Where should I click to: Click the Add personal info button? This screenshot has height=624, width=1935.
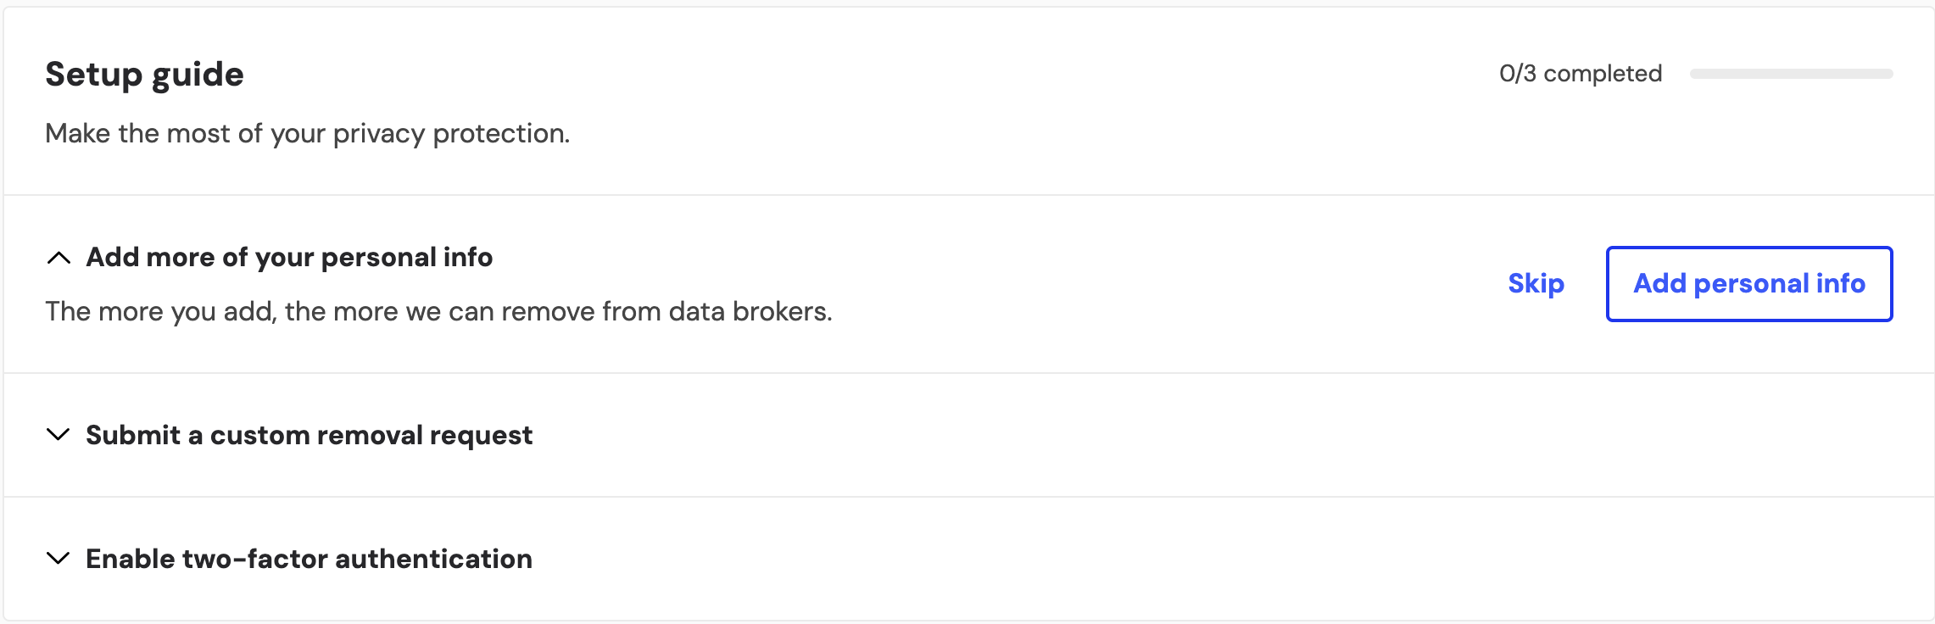(x=1749, y=284)
